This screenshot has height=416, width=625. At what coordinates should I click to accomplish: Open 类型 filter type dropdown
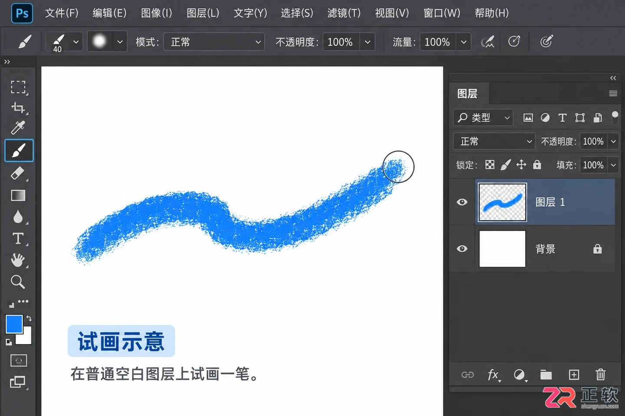point(483,117)
